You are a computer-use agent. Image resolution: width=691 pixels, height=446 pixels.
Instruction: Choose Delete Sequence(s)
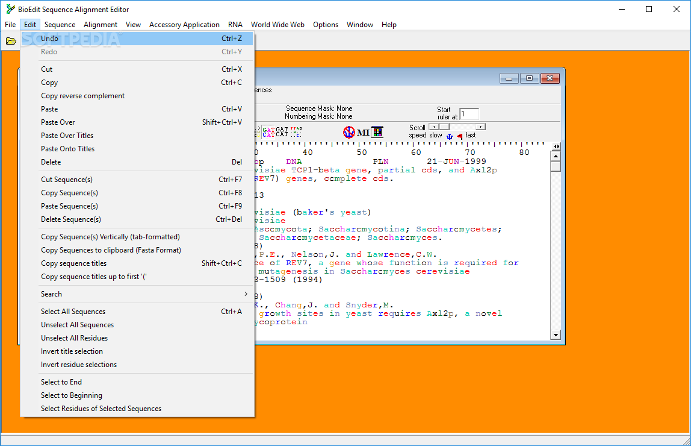pos(137,219)
